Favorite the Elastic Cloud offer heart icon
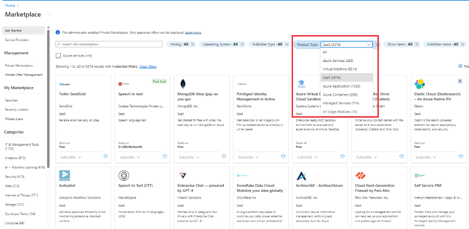This screenshot has height=229, width=469. [x=460, y=156]
